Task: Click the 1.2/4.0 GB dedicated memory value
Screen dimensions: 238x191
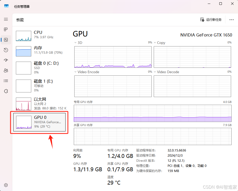Action: coord(120,156)
